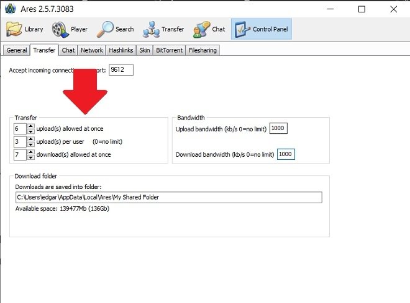Open the Hashlinks tab
The height and width of the screenshot is (303, 410).
[x=121, y=50]
